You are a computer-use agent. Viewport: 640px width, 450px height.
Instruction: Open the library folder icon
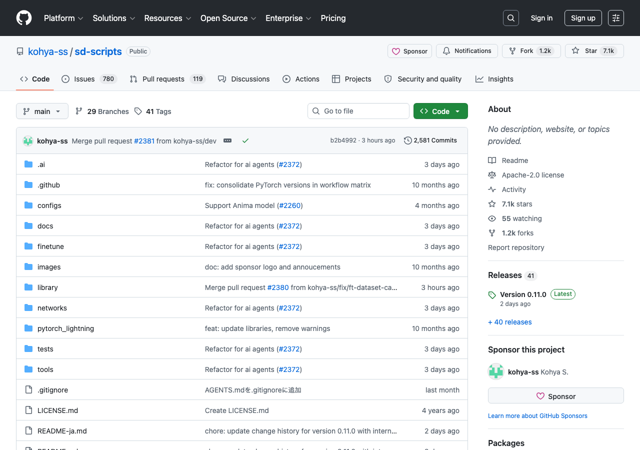pos(28,287)
